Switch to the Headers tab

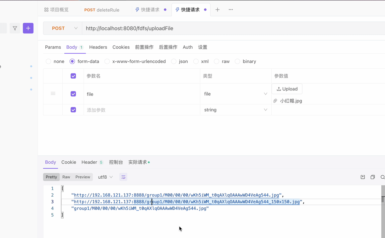click(x=98, y=47)
